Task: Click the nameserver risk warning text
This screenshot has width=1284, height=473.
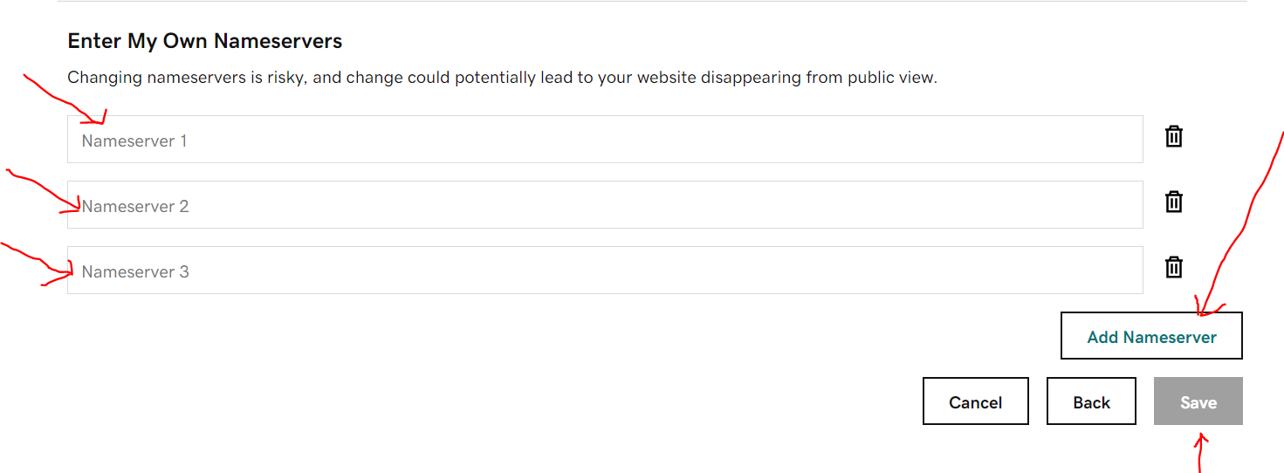Action: (502, 78)
